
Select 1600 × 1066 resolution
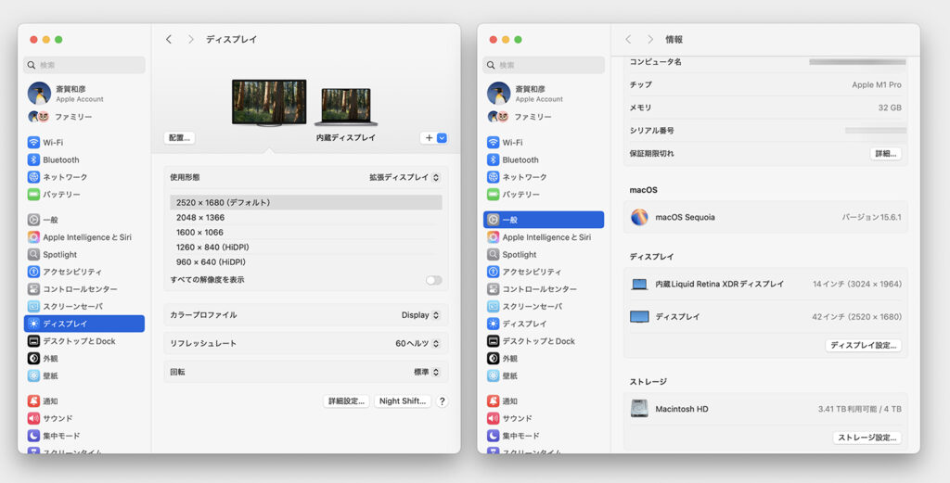[x=306, y=233]
